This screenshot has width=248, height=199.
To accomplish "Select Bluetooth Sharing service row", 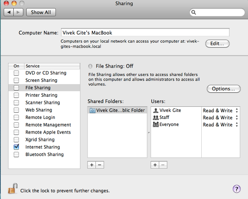I will [44, 154].
